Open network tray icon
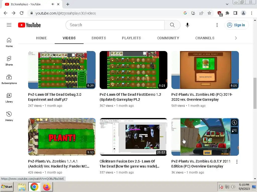Viewport: 257px width, 192px height. 227,187
